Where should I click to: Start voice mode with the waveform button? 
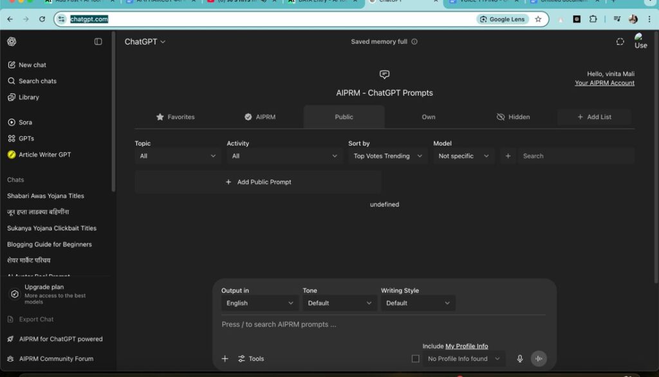[x=539, y=358]
